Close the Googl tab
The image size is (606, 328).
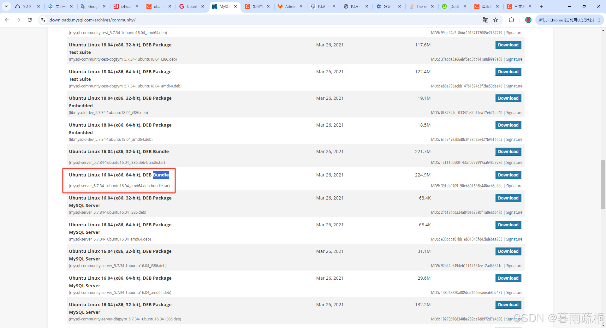pyautogui.click(x=104, y=6)
